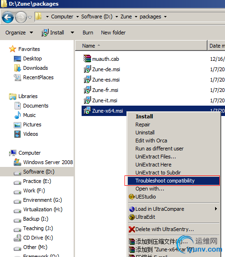Select the Zune-es.msi installer icon
Screen dimensions: 225x257
click(87, 79)
